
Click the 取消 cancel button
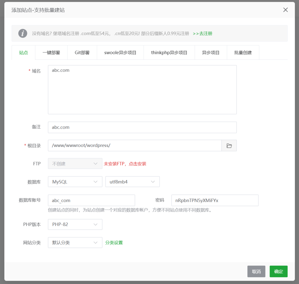pos(256,271)
